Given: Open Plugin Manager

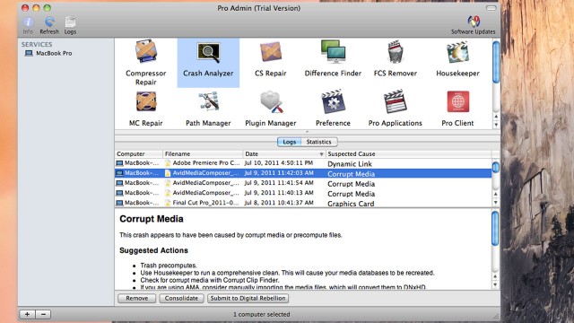Looking at the screenshot, I should pos(271,109).
